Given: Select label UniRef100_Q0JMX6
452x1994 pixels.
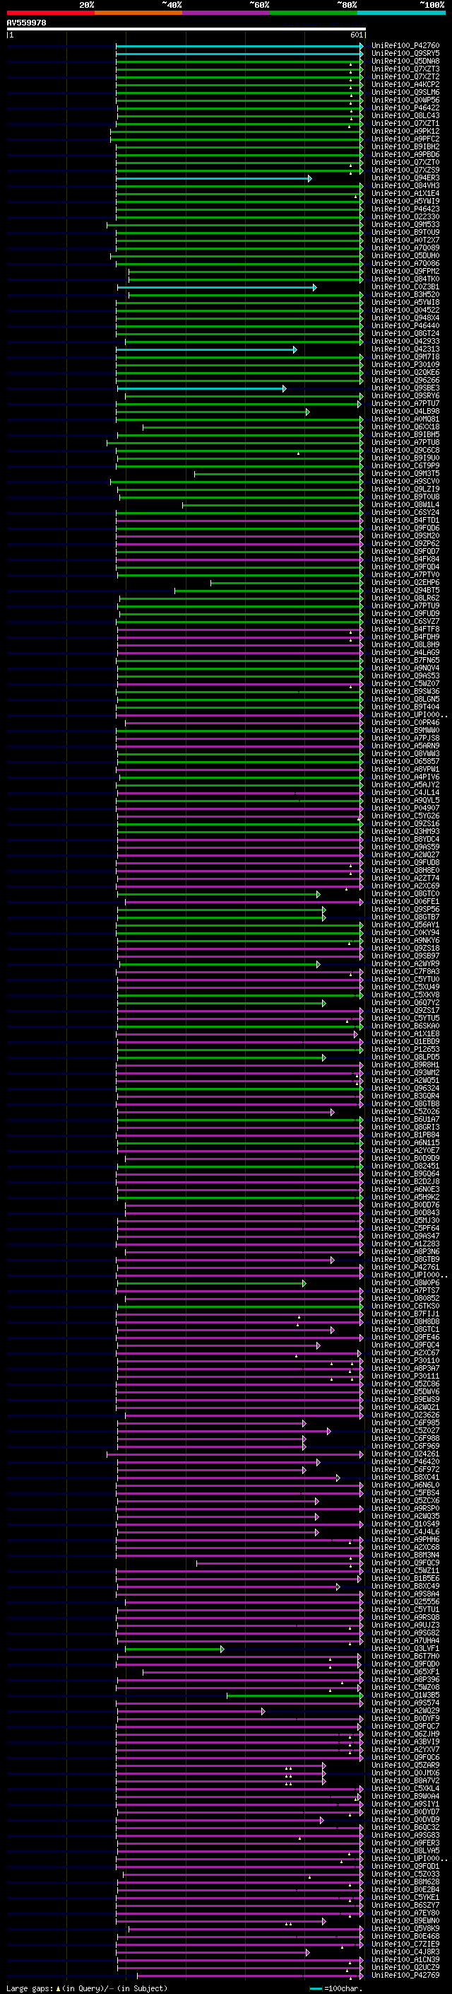Looking at the screenshot, I should tap(405, 1773).
